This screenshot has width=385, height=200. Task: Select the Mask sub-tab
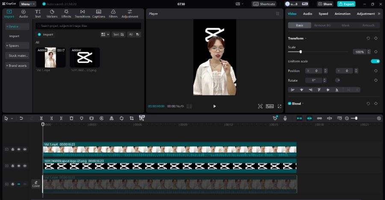pos(345,25)
